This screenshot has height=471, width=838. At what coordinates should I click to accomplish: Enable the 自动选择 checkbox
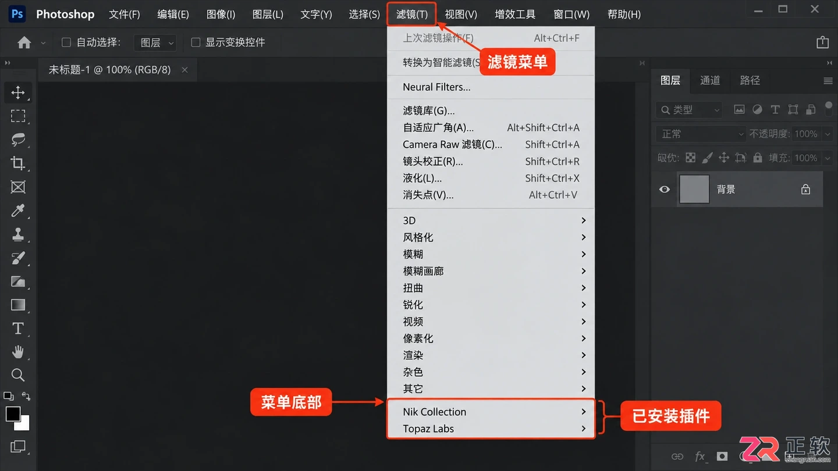66,42
